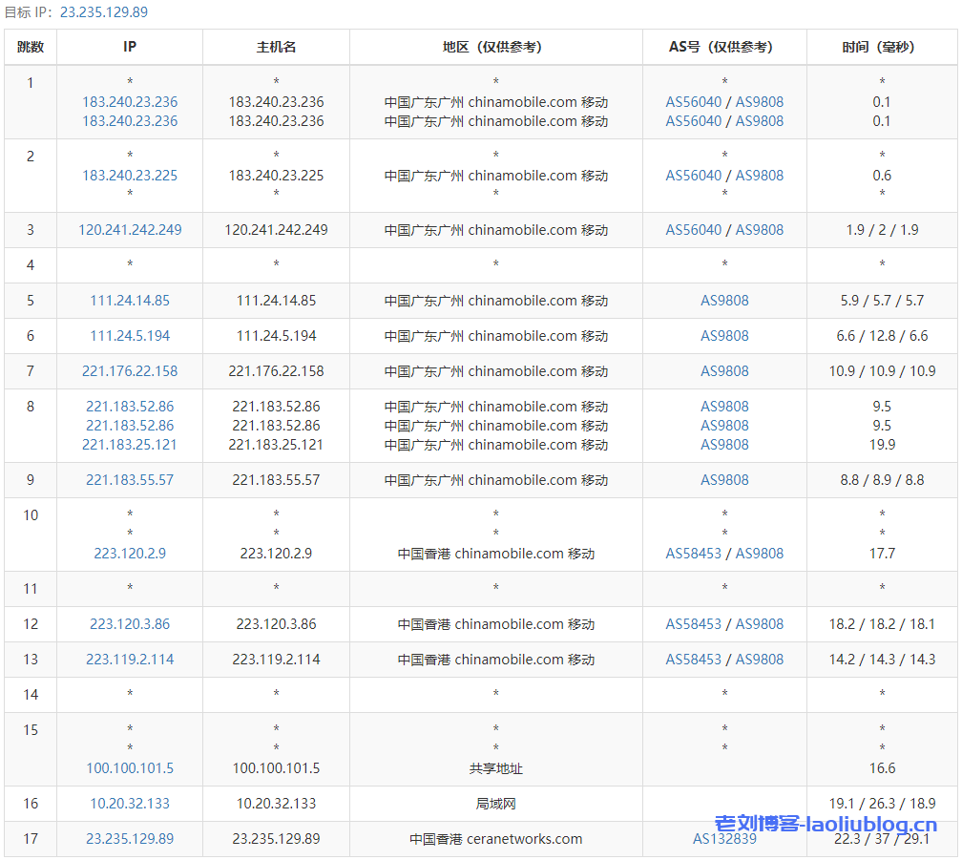Open the 120.241.242.249 IP link
Viewport: 962px width, 860px height.
[130, 230]
